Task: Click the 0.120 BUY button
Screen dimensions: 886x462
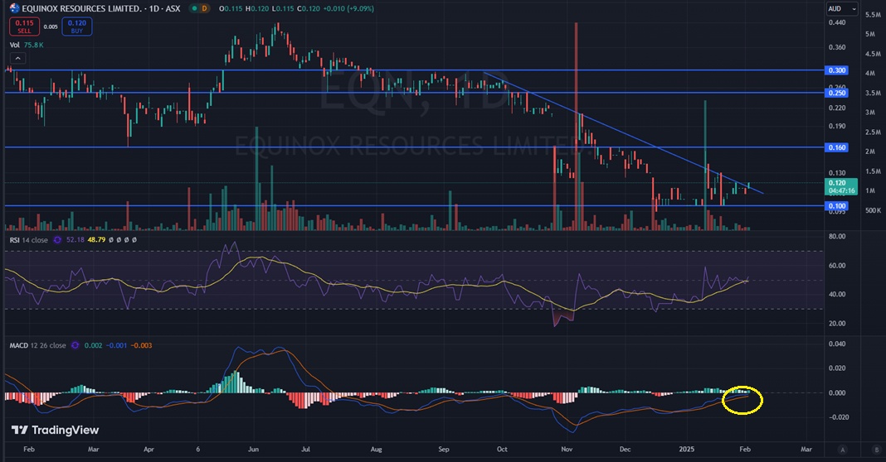Action: [77, 26]
